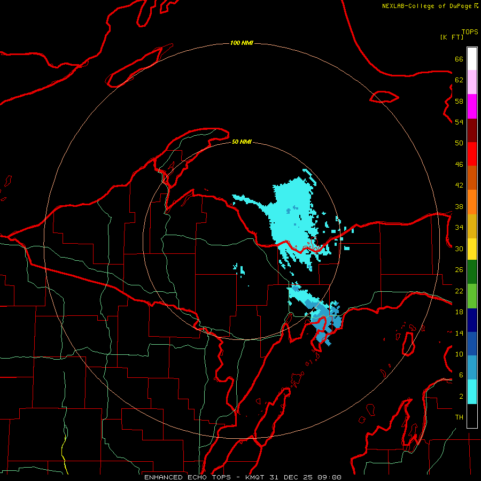The height and width of the screenshot is (481, 481).
Task: Click the "2" legend value
Action: pyautogui.click(x=461, y=397)
